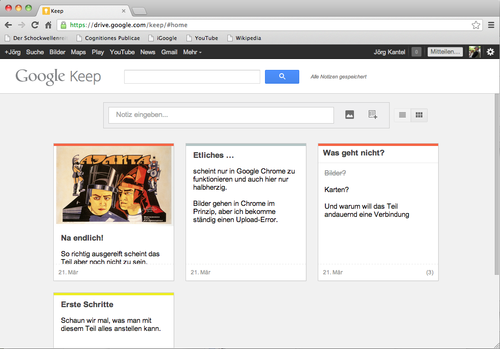Open the Aelita poster image in note
Image resolution: width=500 pixels, height=349 pixels.
pos(114,185)
